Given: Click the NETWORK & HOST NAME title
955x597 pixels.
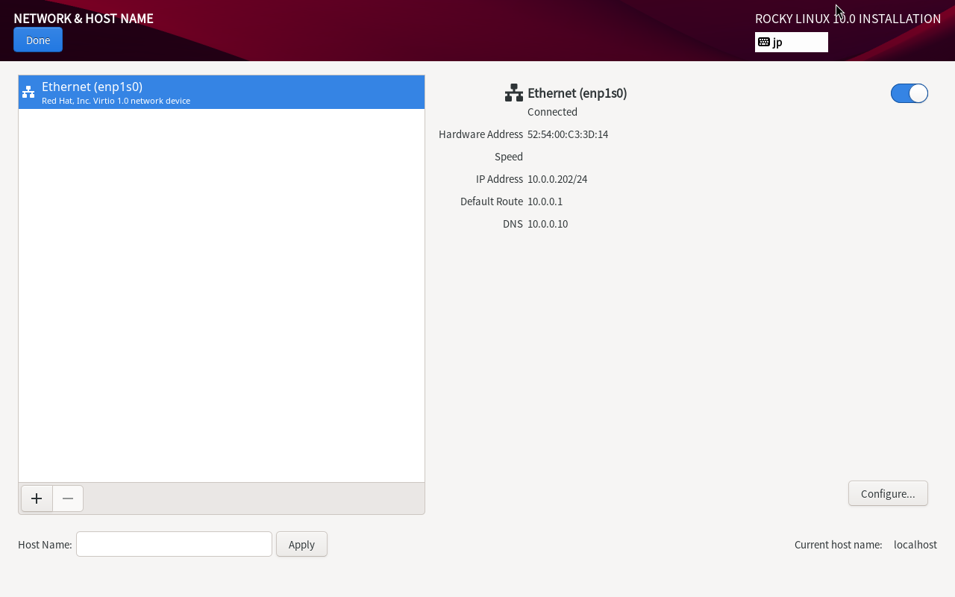Looking at the screenshot, I should [84, 19].
